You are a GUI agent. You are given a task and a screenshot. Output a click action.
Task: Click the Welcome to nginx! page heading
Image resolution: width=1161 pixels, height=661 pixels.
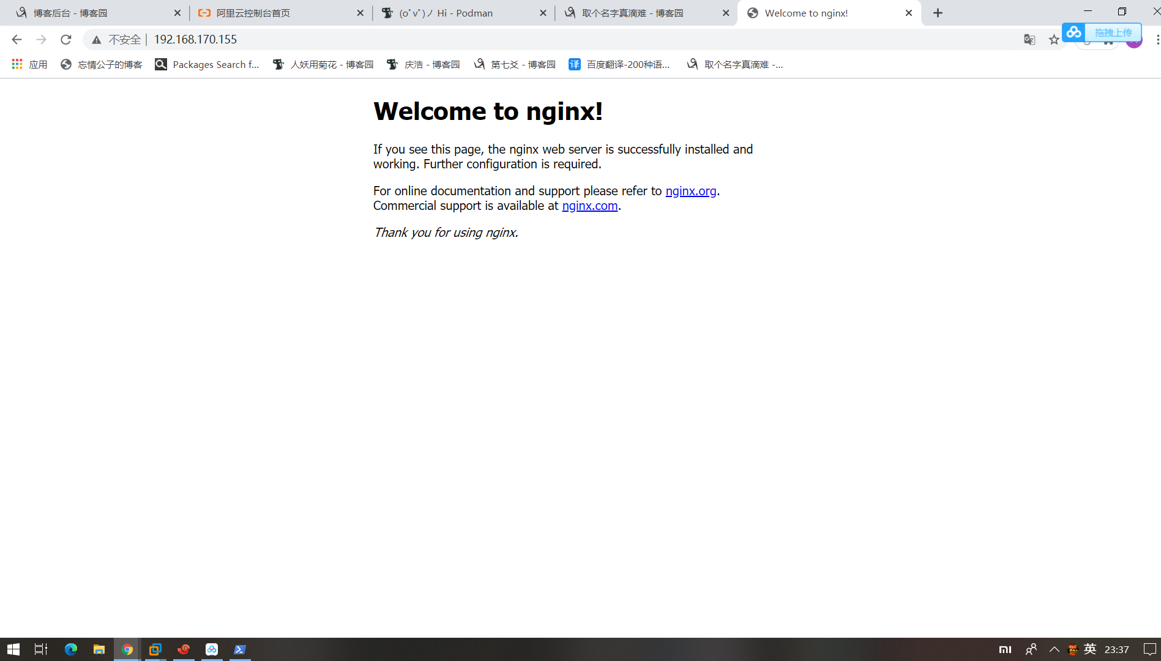[x=488, y=111]
